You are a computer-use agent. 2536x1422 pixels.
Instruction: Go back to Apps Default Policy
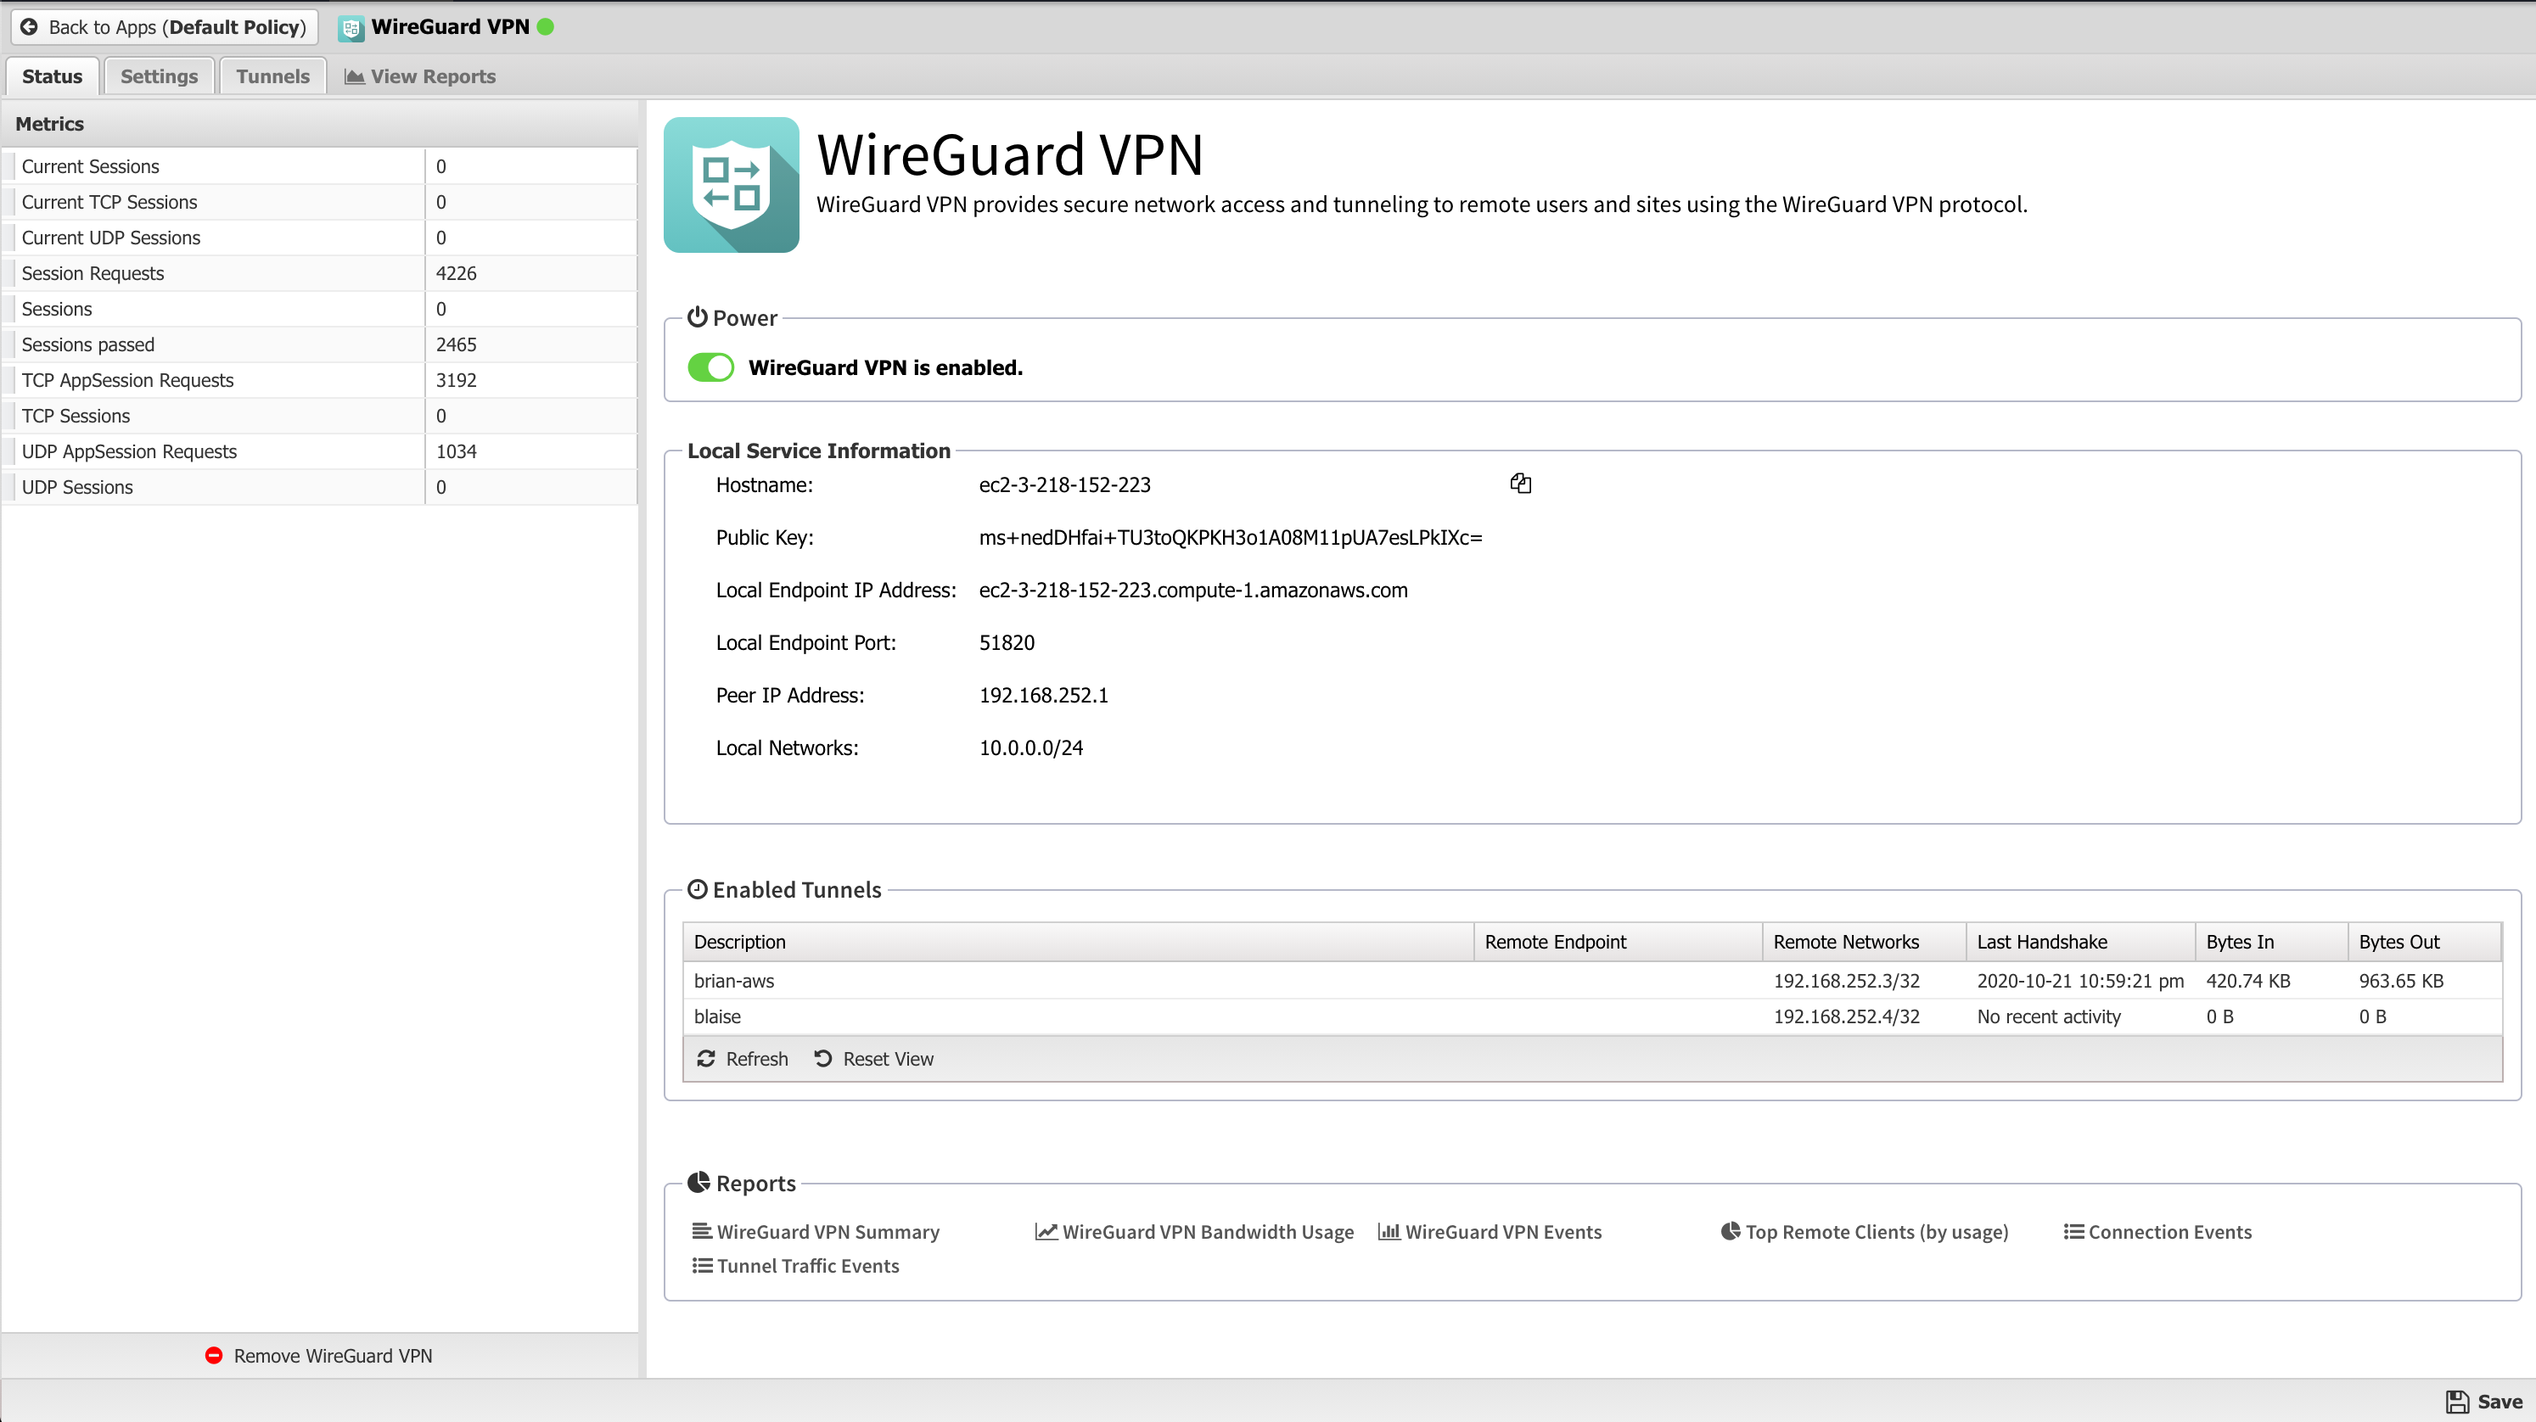coord(165,26)
